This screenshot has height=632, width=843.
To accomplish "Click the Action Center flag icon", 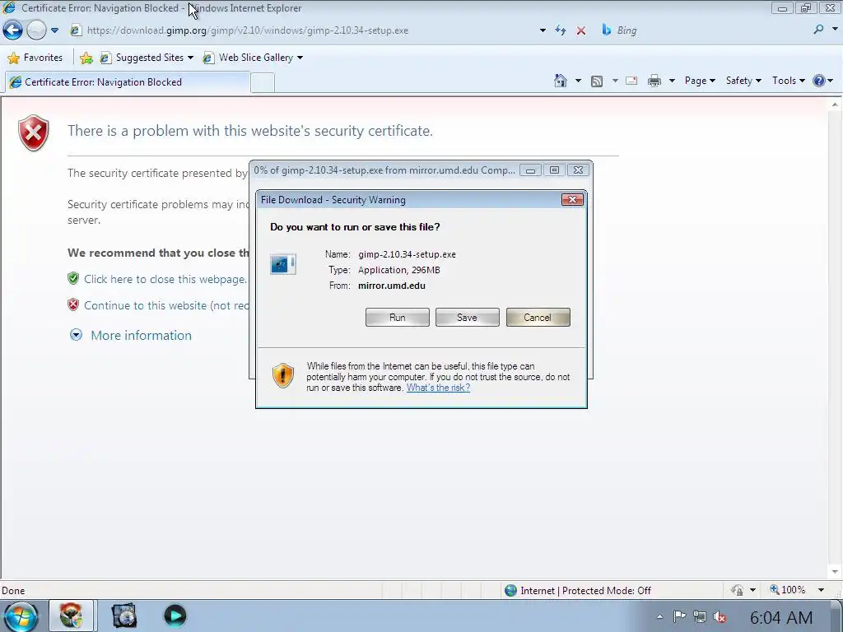I will (679, 617).
